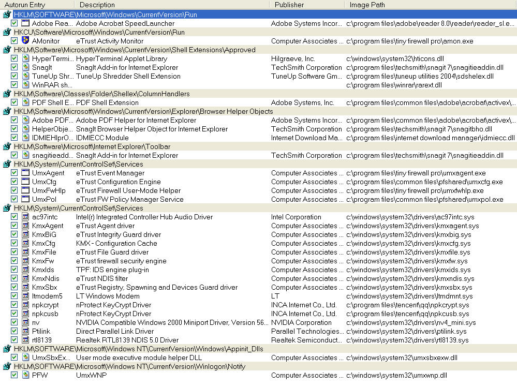The width and height of the screenshot is (517, 387).
Task: Click the registry icon beside Shell Extensions Approved
Action: point(7,50)
